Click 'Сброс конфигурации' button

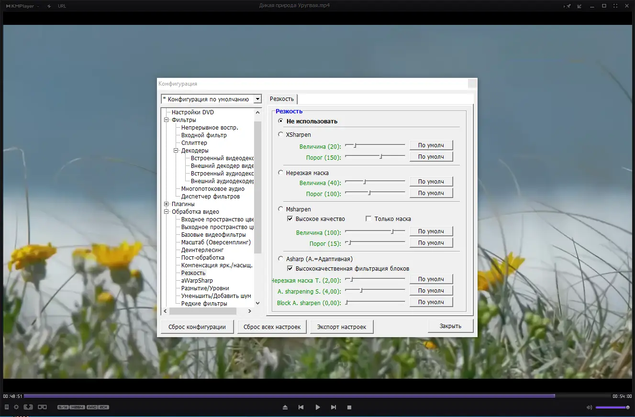(197, 326)
